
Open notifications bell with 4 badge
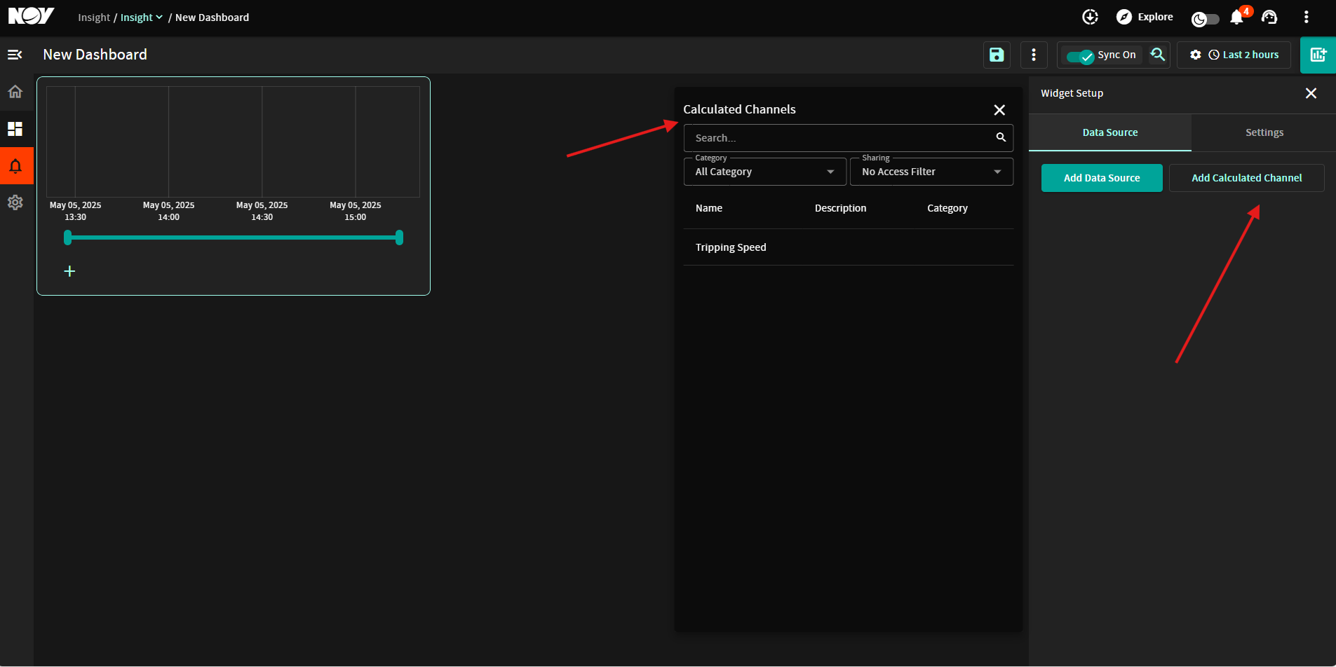pos(1237,17)
